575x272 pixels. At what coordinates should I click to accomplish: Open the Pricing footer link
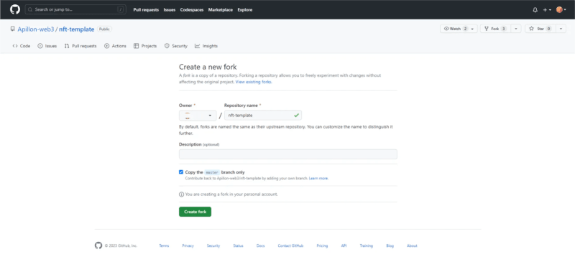[322, 246]
